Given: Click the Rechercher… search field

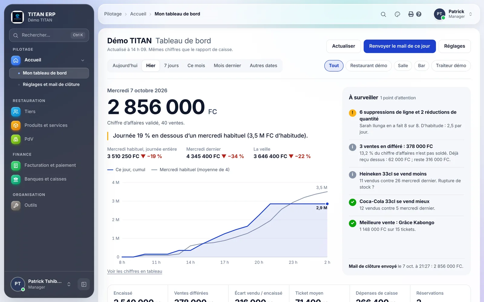Looking at the screenshot, I should [49, 35].
